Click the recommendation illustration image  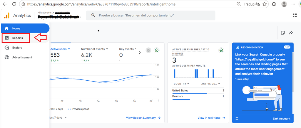coord(262,98)
